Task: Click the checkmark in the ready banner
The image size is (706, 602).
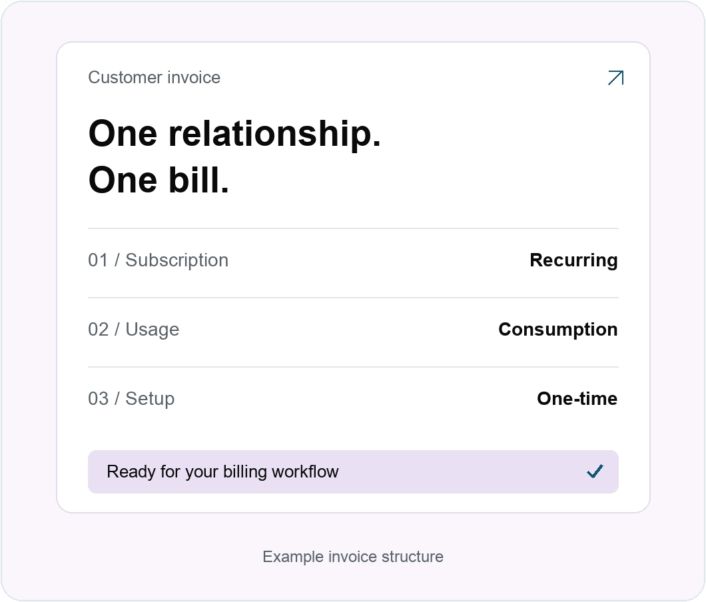Action: click(x=595, y=471)
